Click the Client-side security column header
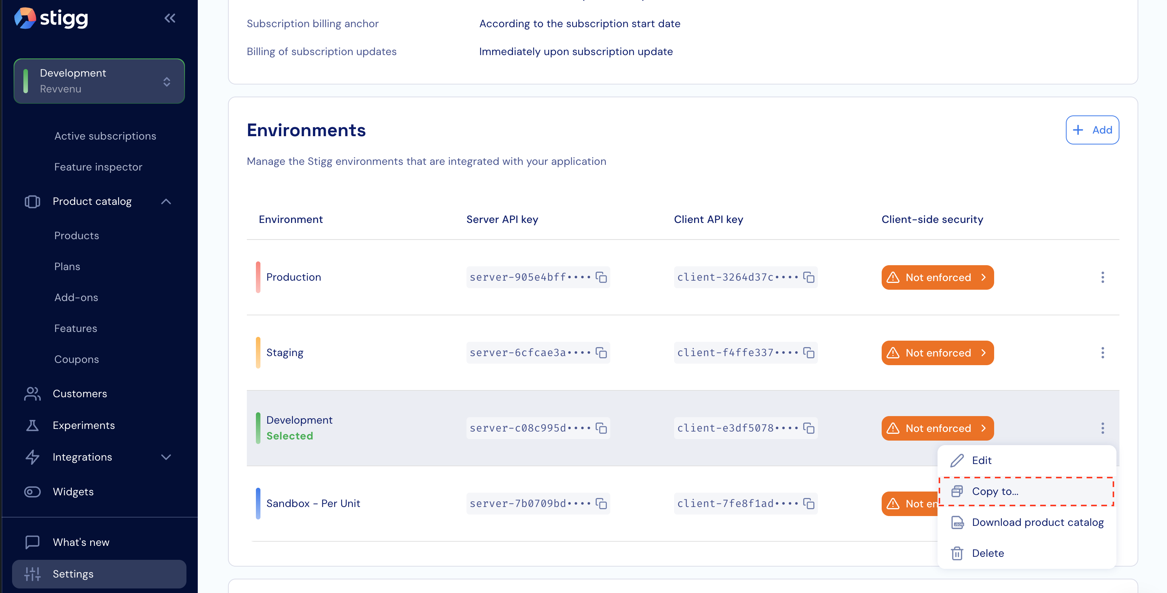Image resolution: width=1167 pixels, height=593 pixels. pyautogui.click(x=932, y=220)
